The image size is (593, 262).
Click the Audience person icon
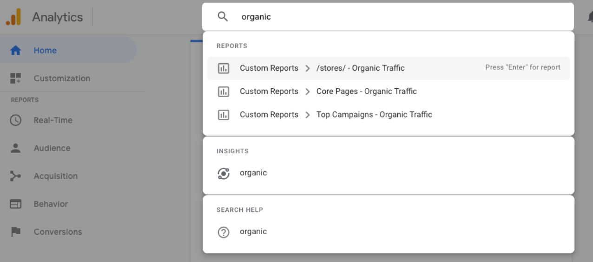click(16, 148)
